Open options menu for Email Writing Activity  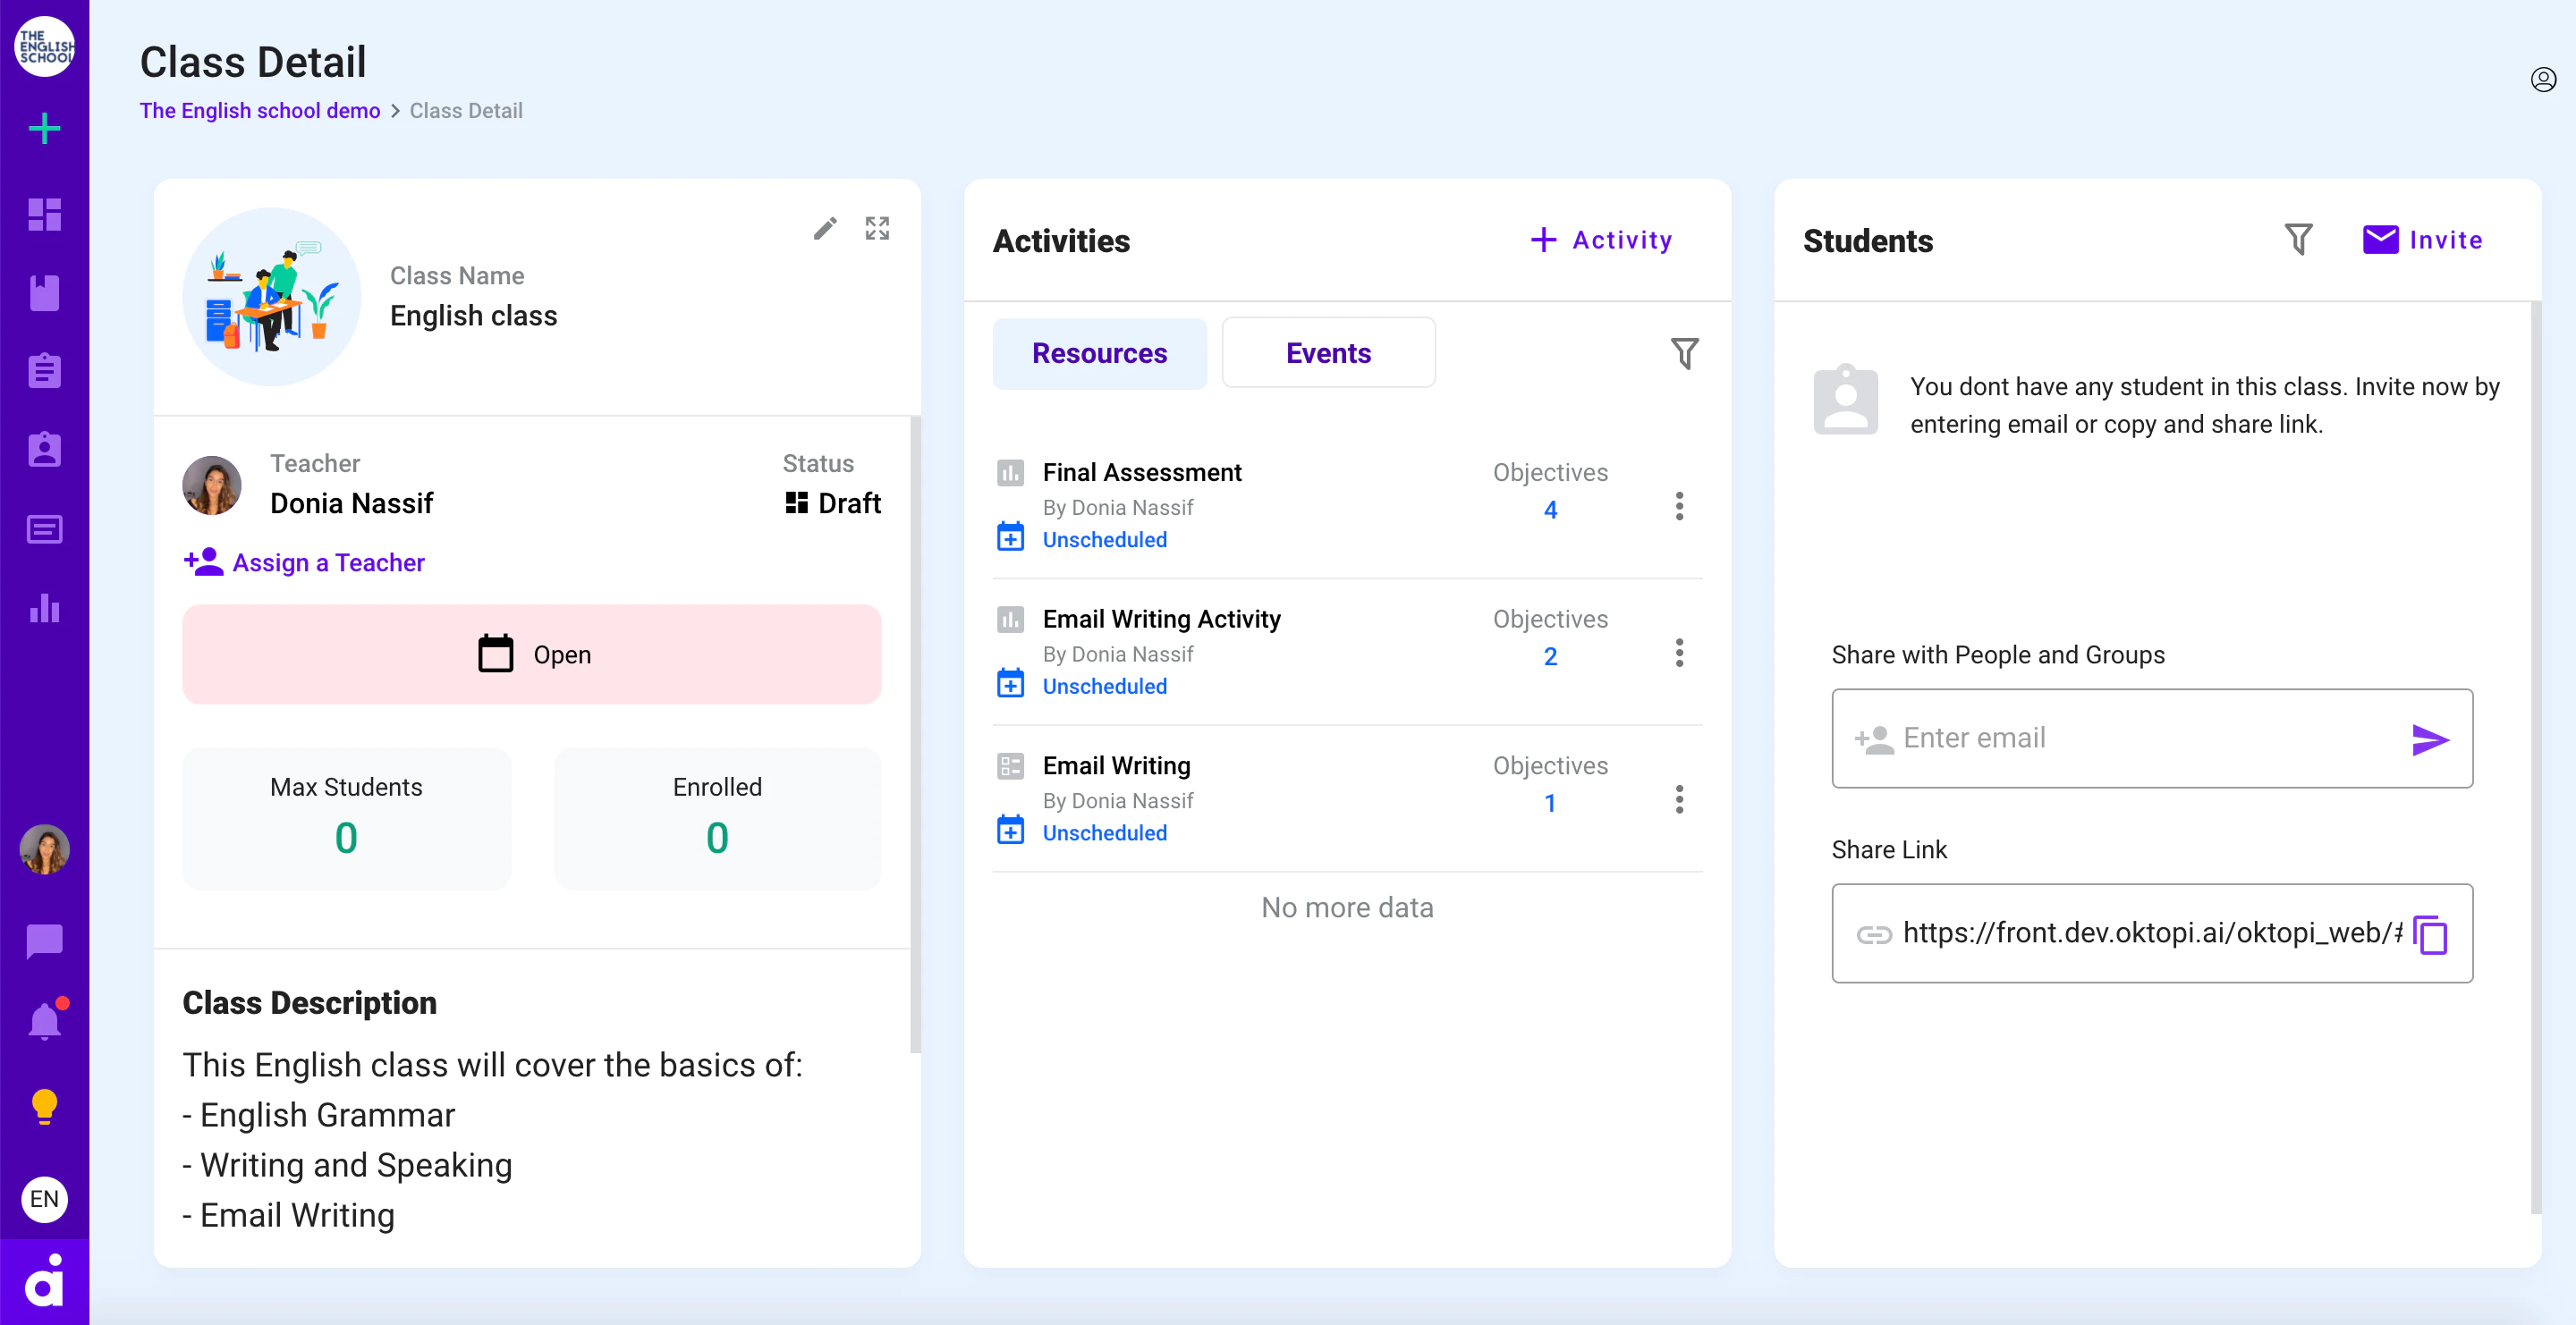1679,654
